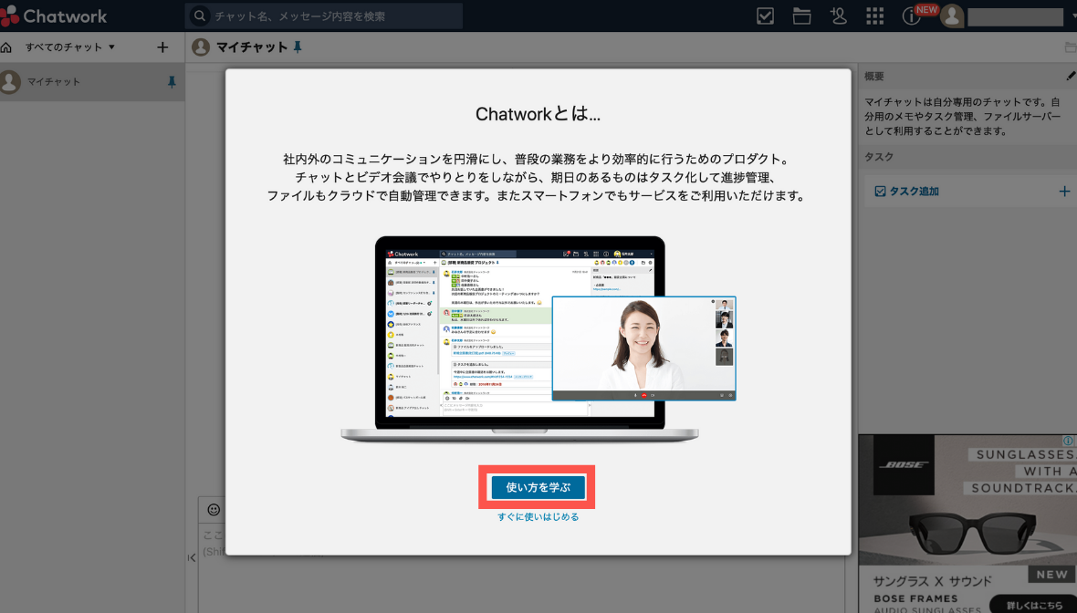Edit the 概要 with the pencil icon
This screenshot has width=1077, height=613.
coord(1071,77)
